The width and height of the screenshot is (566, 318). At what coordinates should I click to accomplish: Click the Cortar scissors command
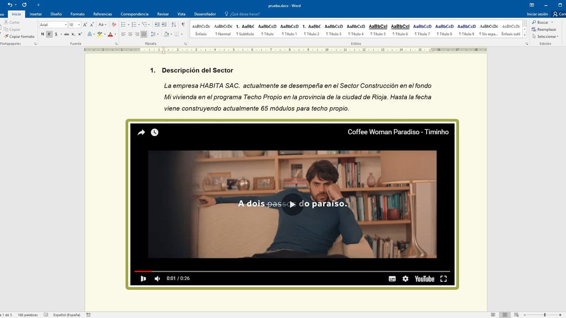click(12, 23)
